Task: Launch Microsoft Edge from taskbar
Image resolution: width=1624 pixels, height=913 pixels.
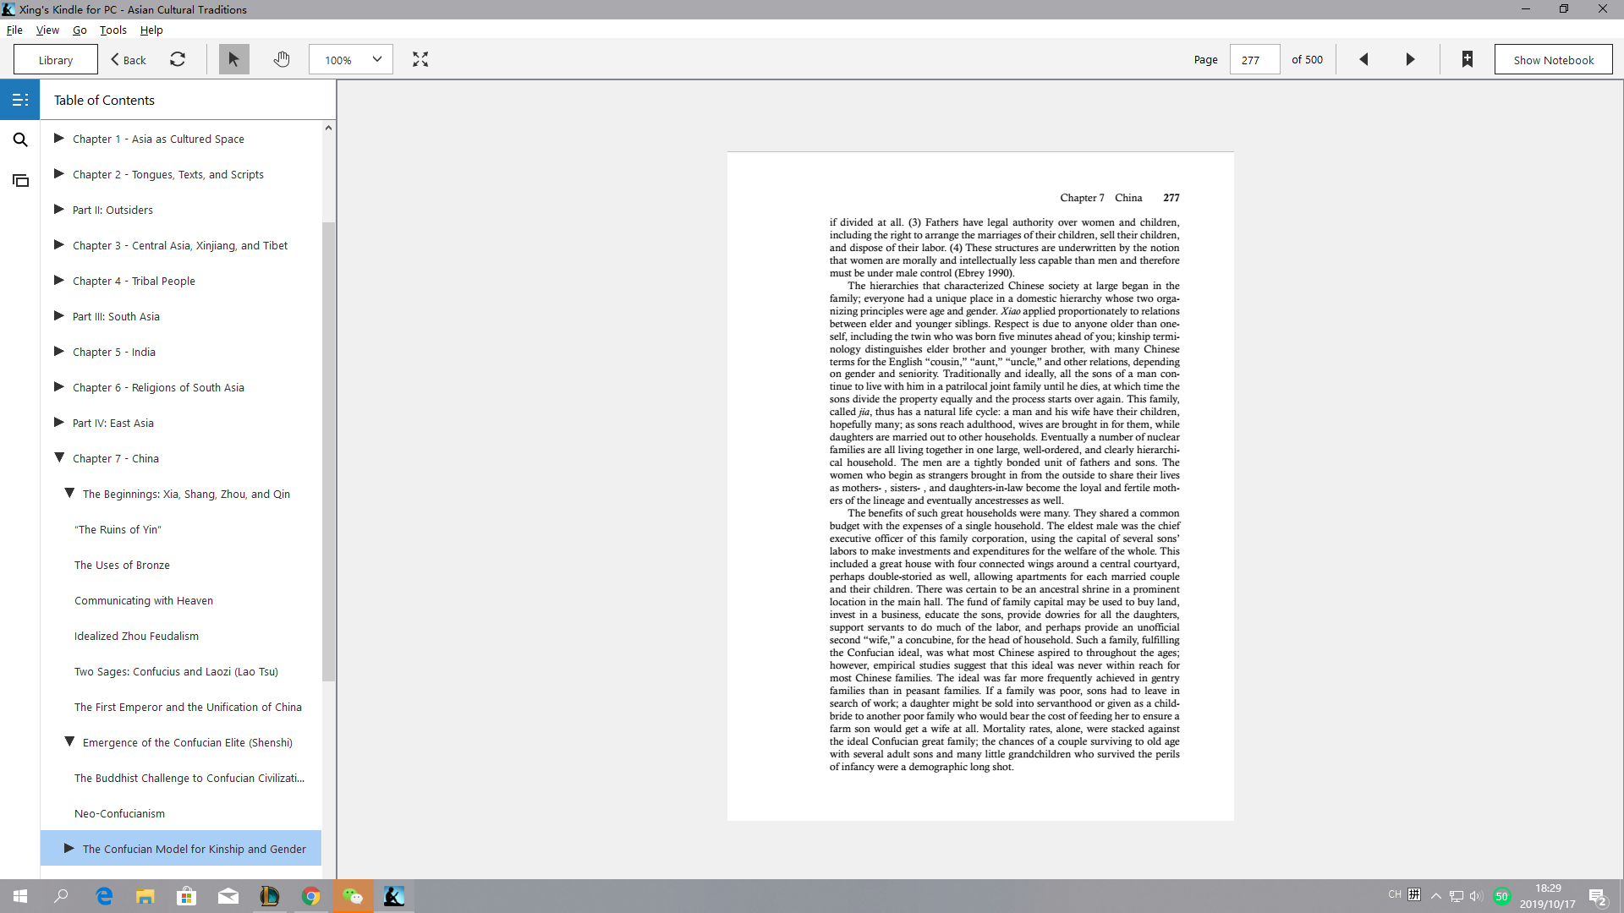Action: point(104,896)
